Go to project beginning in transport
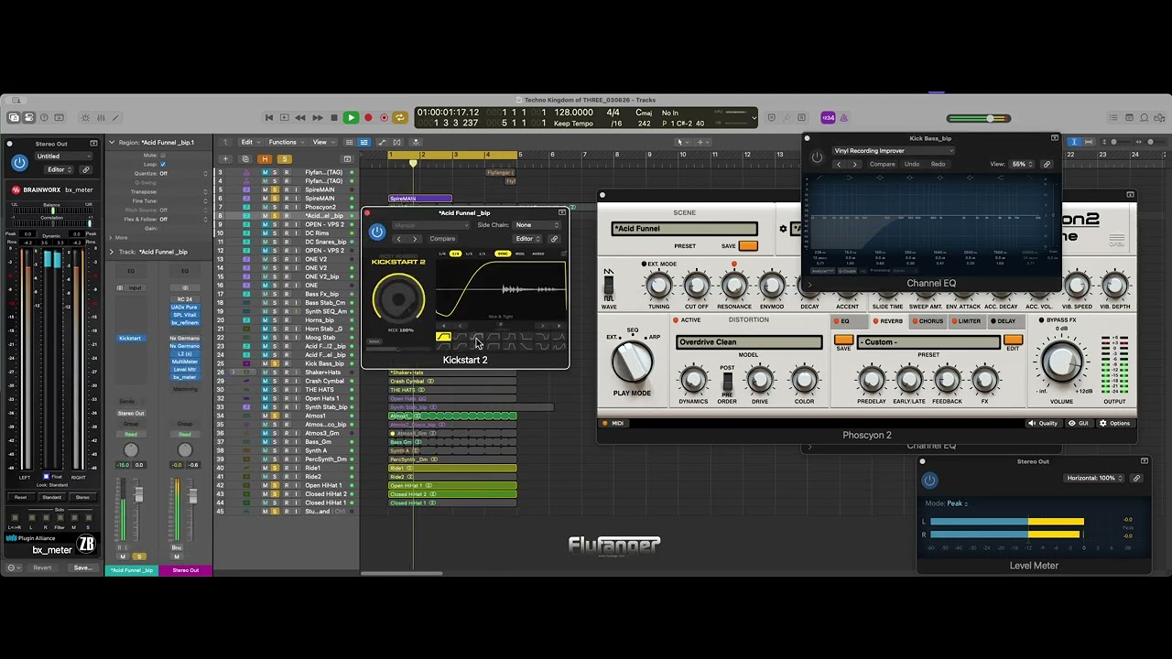The width and height of the screenshot is (1172, 659). (268, 117)
